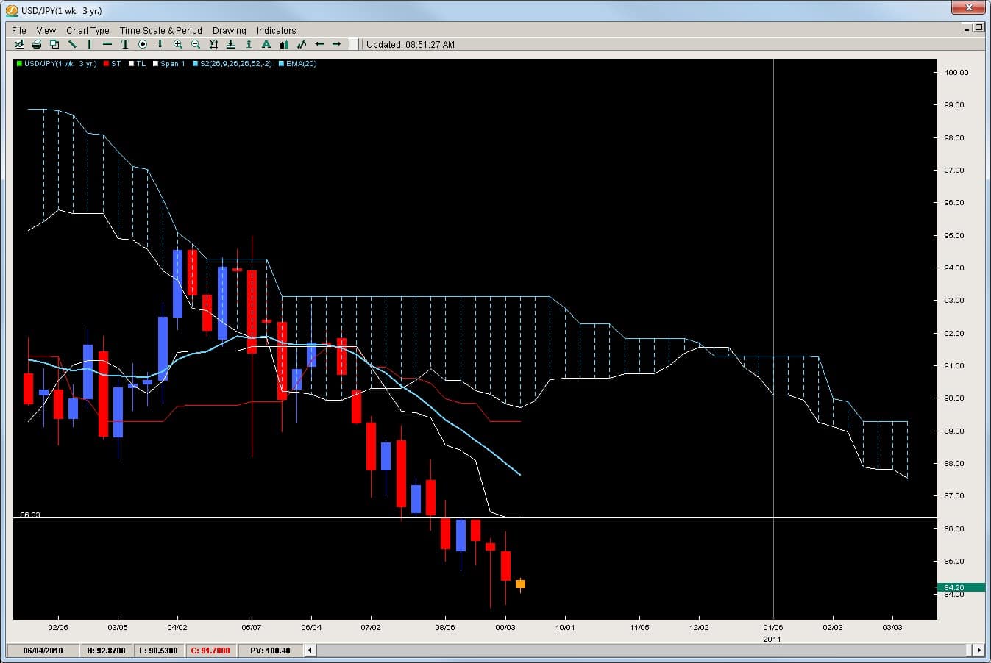Open the Chart Type menu
991x663 pixels.
(x=88, y=30)
